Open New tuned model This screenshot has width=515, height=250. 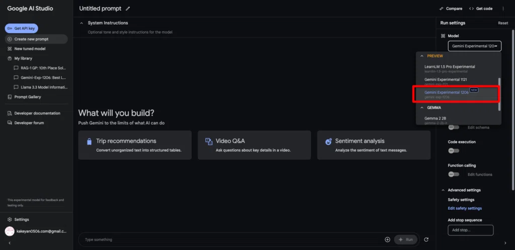(30, 49)
